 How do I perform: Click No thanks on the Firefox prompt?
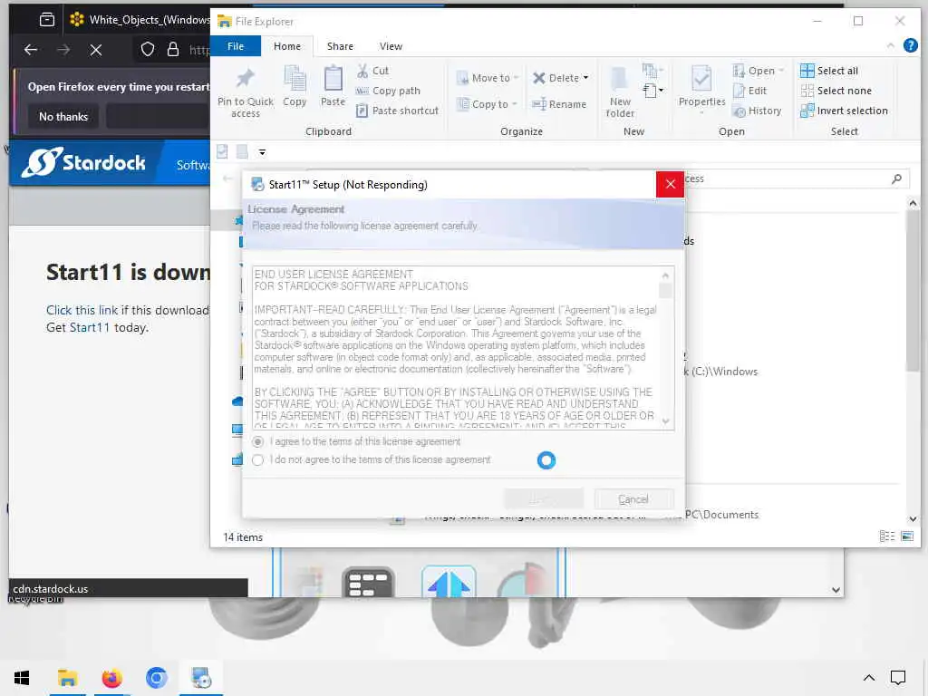click(x=63, y=117)
